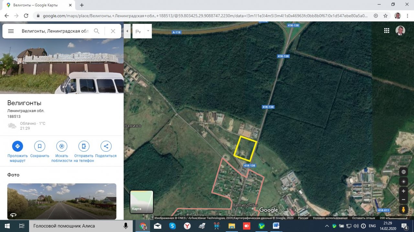Toggle globe view on the map

[403, 172]
